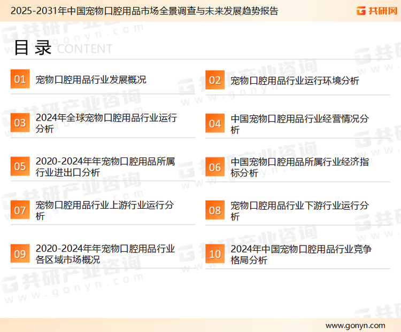Open chapter 2024年全球宠物口腔用品行业运行分析
This screenshot has width=401, height=332.
click(x=106, y=123)
